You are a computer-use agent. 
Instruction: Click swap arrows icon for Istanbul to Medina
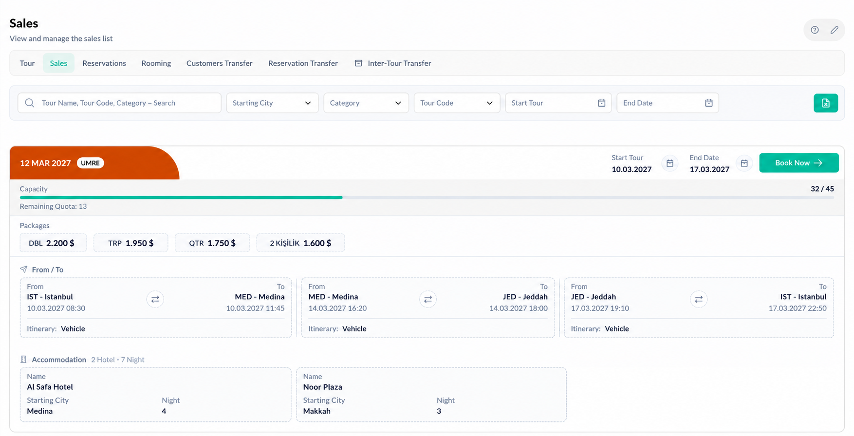tap(155, 299)
